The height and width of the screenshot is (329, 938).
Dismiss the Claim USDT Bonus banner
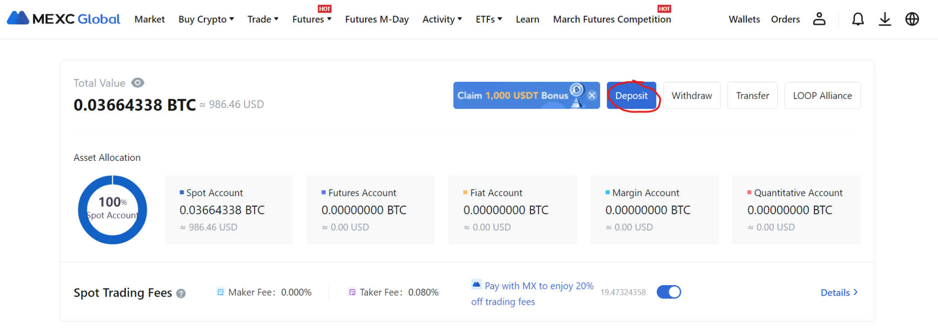point(592,96)
